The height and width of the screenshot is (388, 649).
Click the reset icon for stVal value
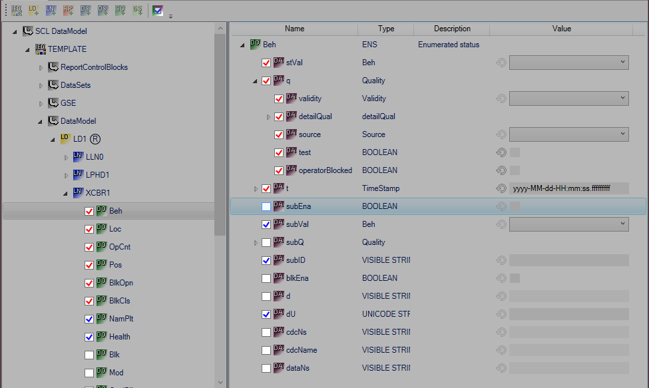click(x=501, y=63)
